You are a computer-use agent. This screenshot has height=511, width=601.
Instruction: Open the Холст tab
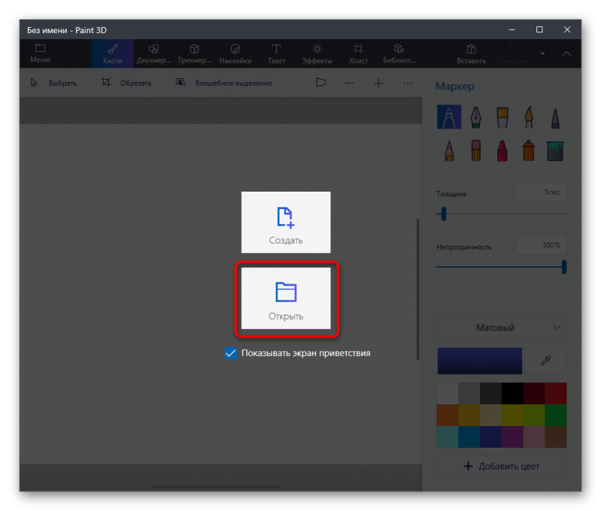click(358, 53)
